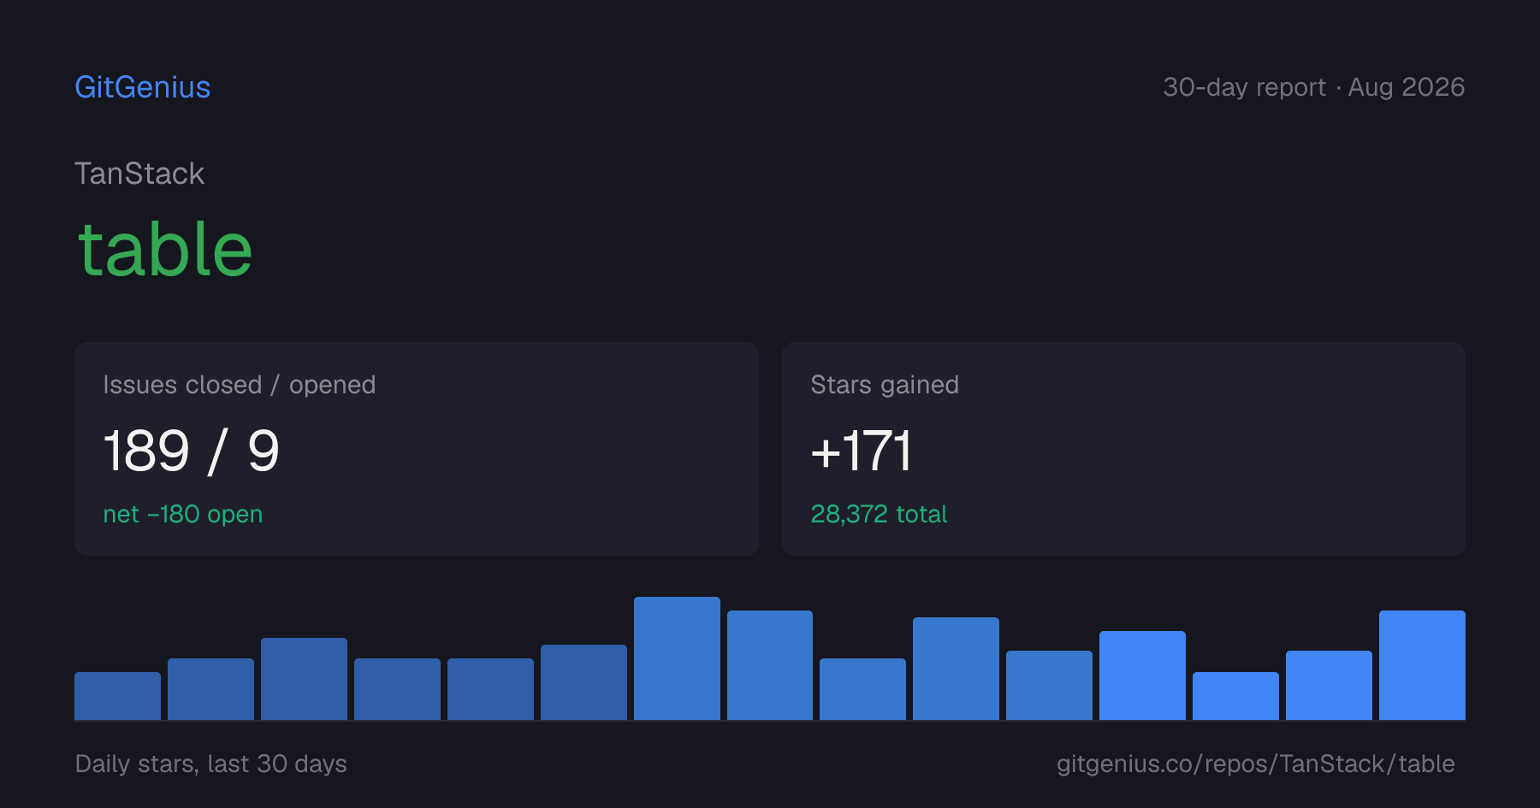Screen dimensions: 1540x808
Task: Click the "Stars gained" label
Action: (885, 385)
